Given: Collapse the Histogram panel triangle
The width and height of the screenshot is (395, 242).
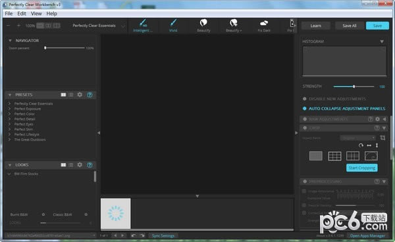Looking at the screenshot, I should click(x=382, y=41).
